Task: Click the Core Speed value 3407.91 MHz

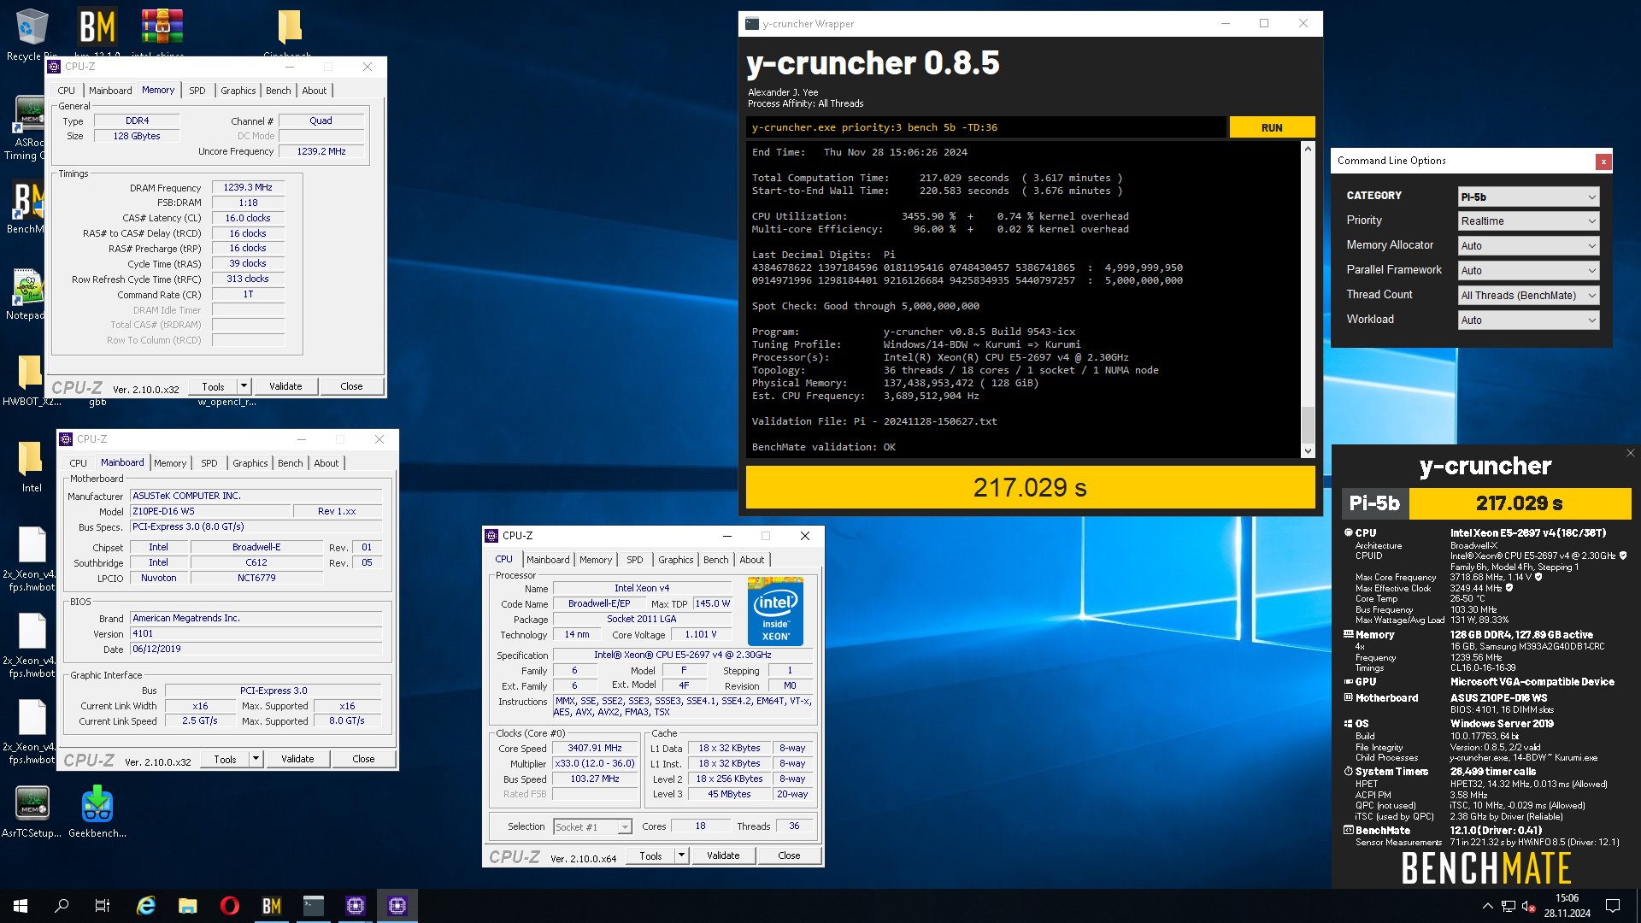Action: pyautogui.click(x=595, y=748)
